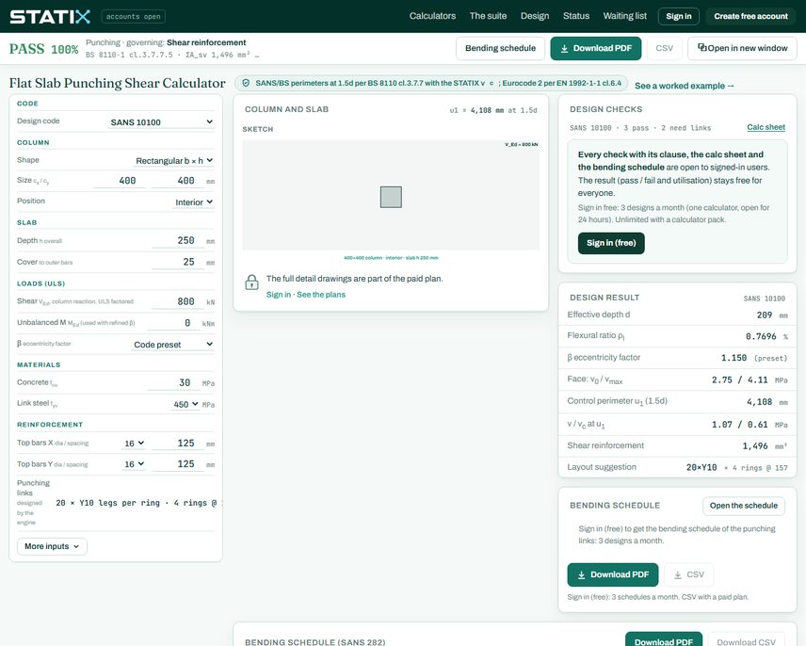Click Sign in in the top navigation
This screenshot has height=646, width=806.
tap(679, 16)
